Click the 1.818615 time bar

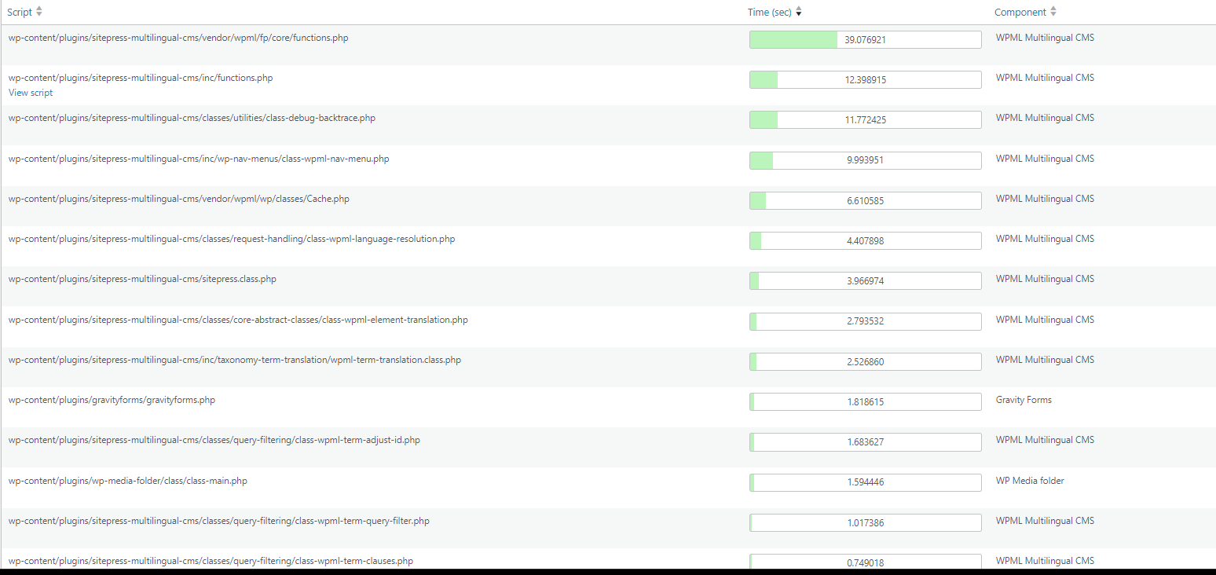[866, 401]
